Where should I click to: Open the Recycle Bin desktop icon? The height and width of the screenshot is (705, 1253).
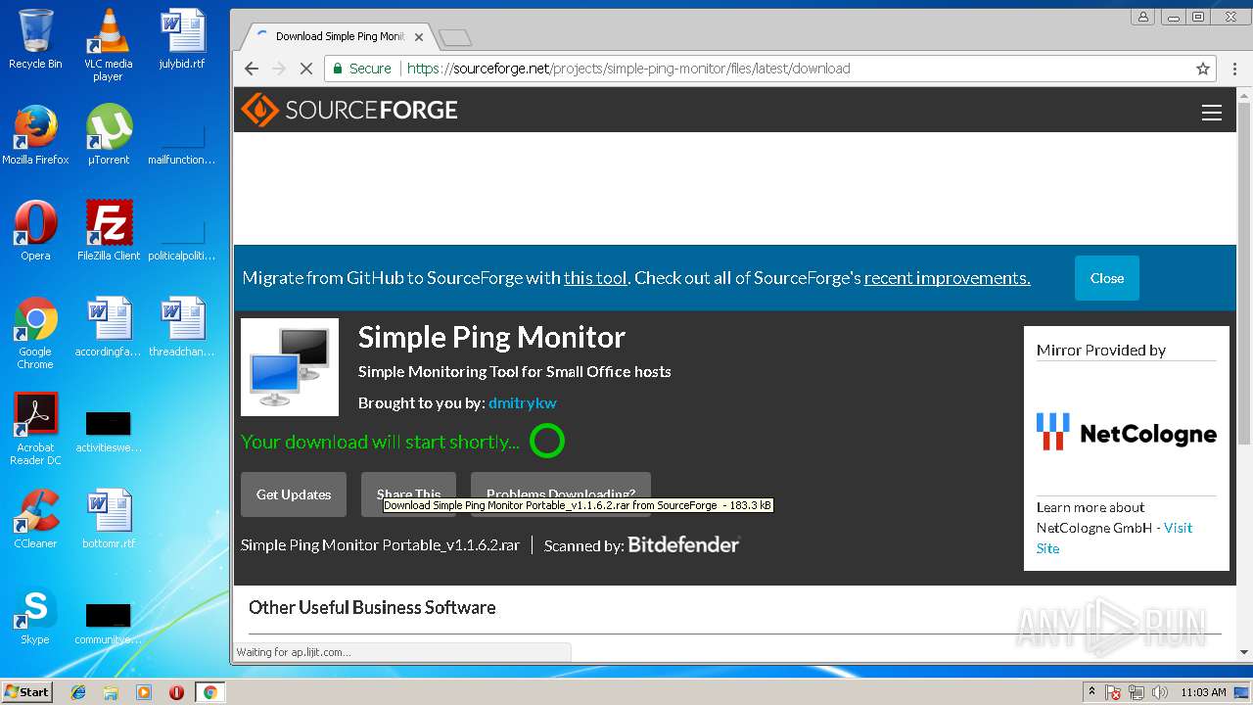point(35,39)
